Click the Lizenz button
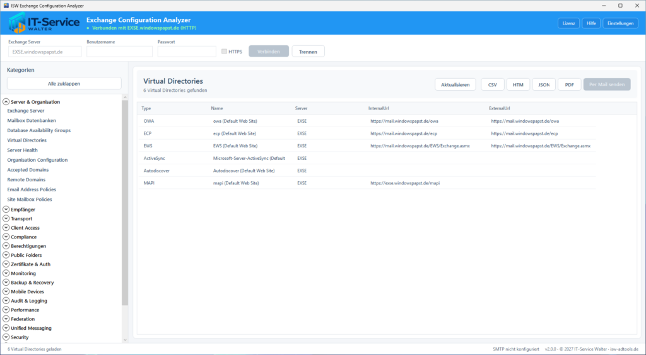Screen dimensions: 646x355 click(568, 23)
